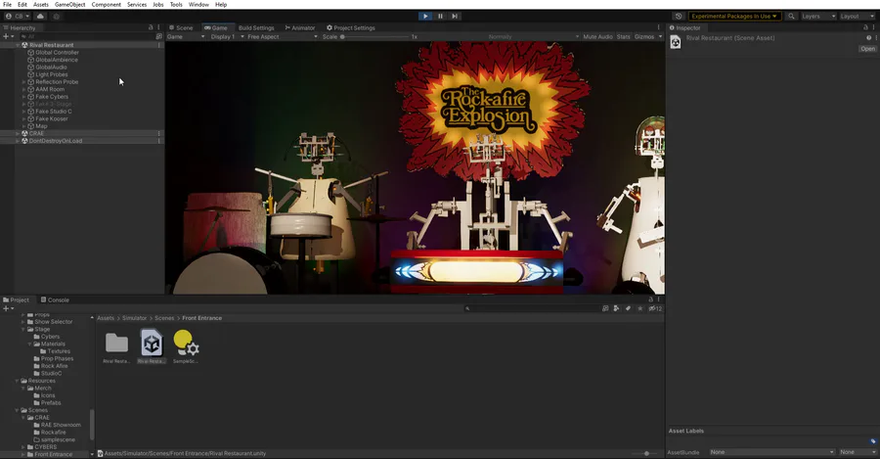Expand the Reflection Probe object
Image resolution: width=880 pixels, height=459 pixels.
tap(24, 82)
